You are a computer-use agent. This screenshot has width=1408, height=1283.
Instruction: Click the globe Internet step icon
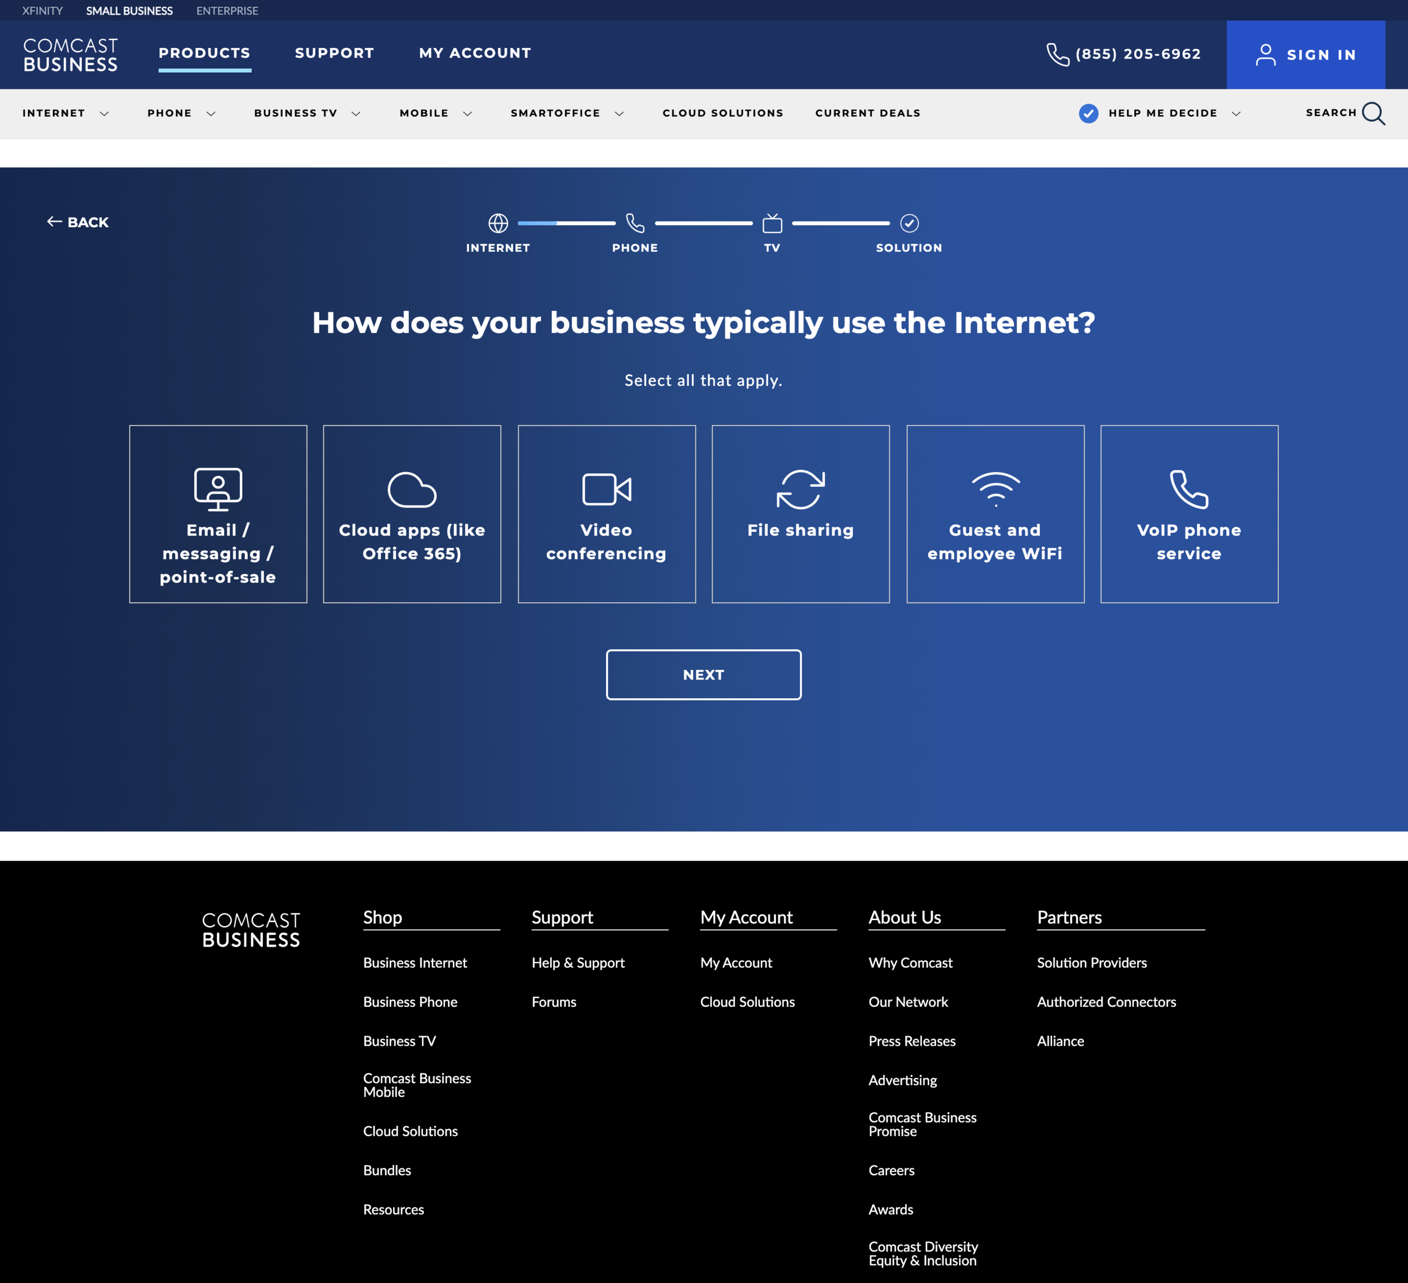(498, 224)
